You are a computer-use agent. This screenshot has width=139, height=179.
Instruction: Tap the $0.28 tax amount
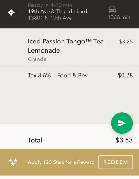(125, 75)
